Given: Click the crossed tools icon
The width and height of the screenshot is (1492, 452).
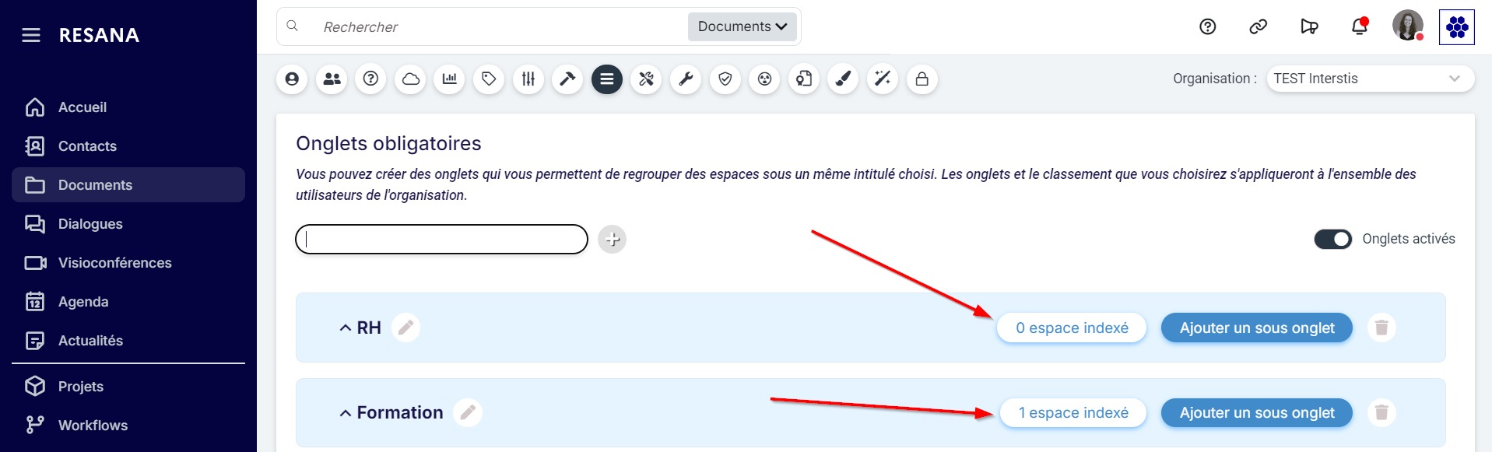Looking at the screenshot, I should 646,79.
